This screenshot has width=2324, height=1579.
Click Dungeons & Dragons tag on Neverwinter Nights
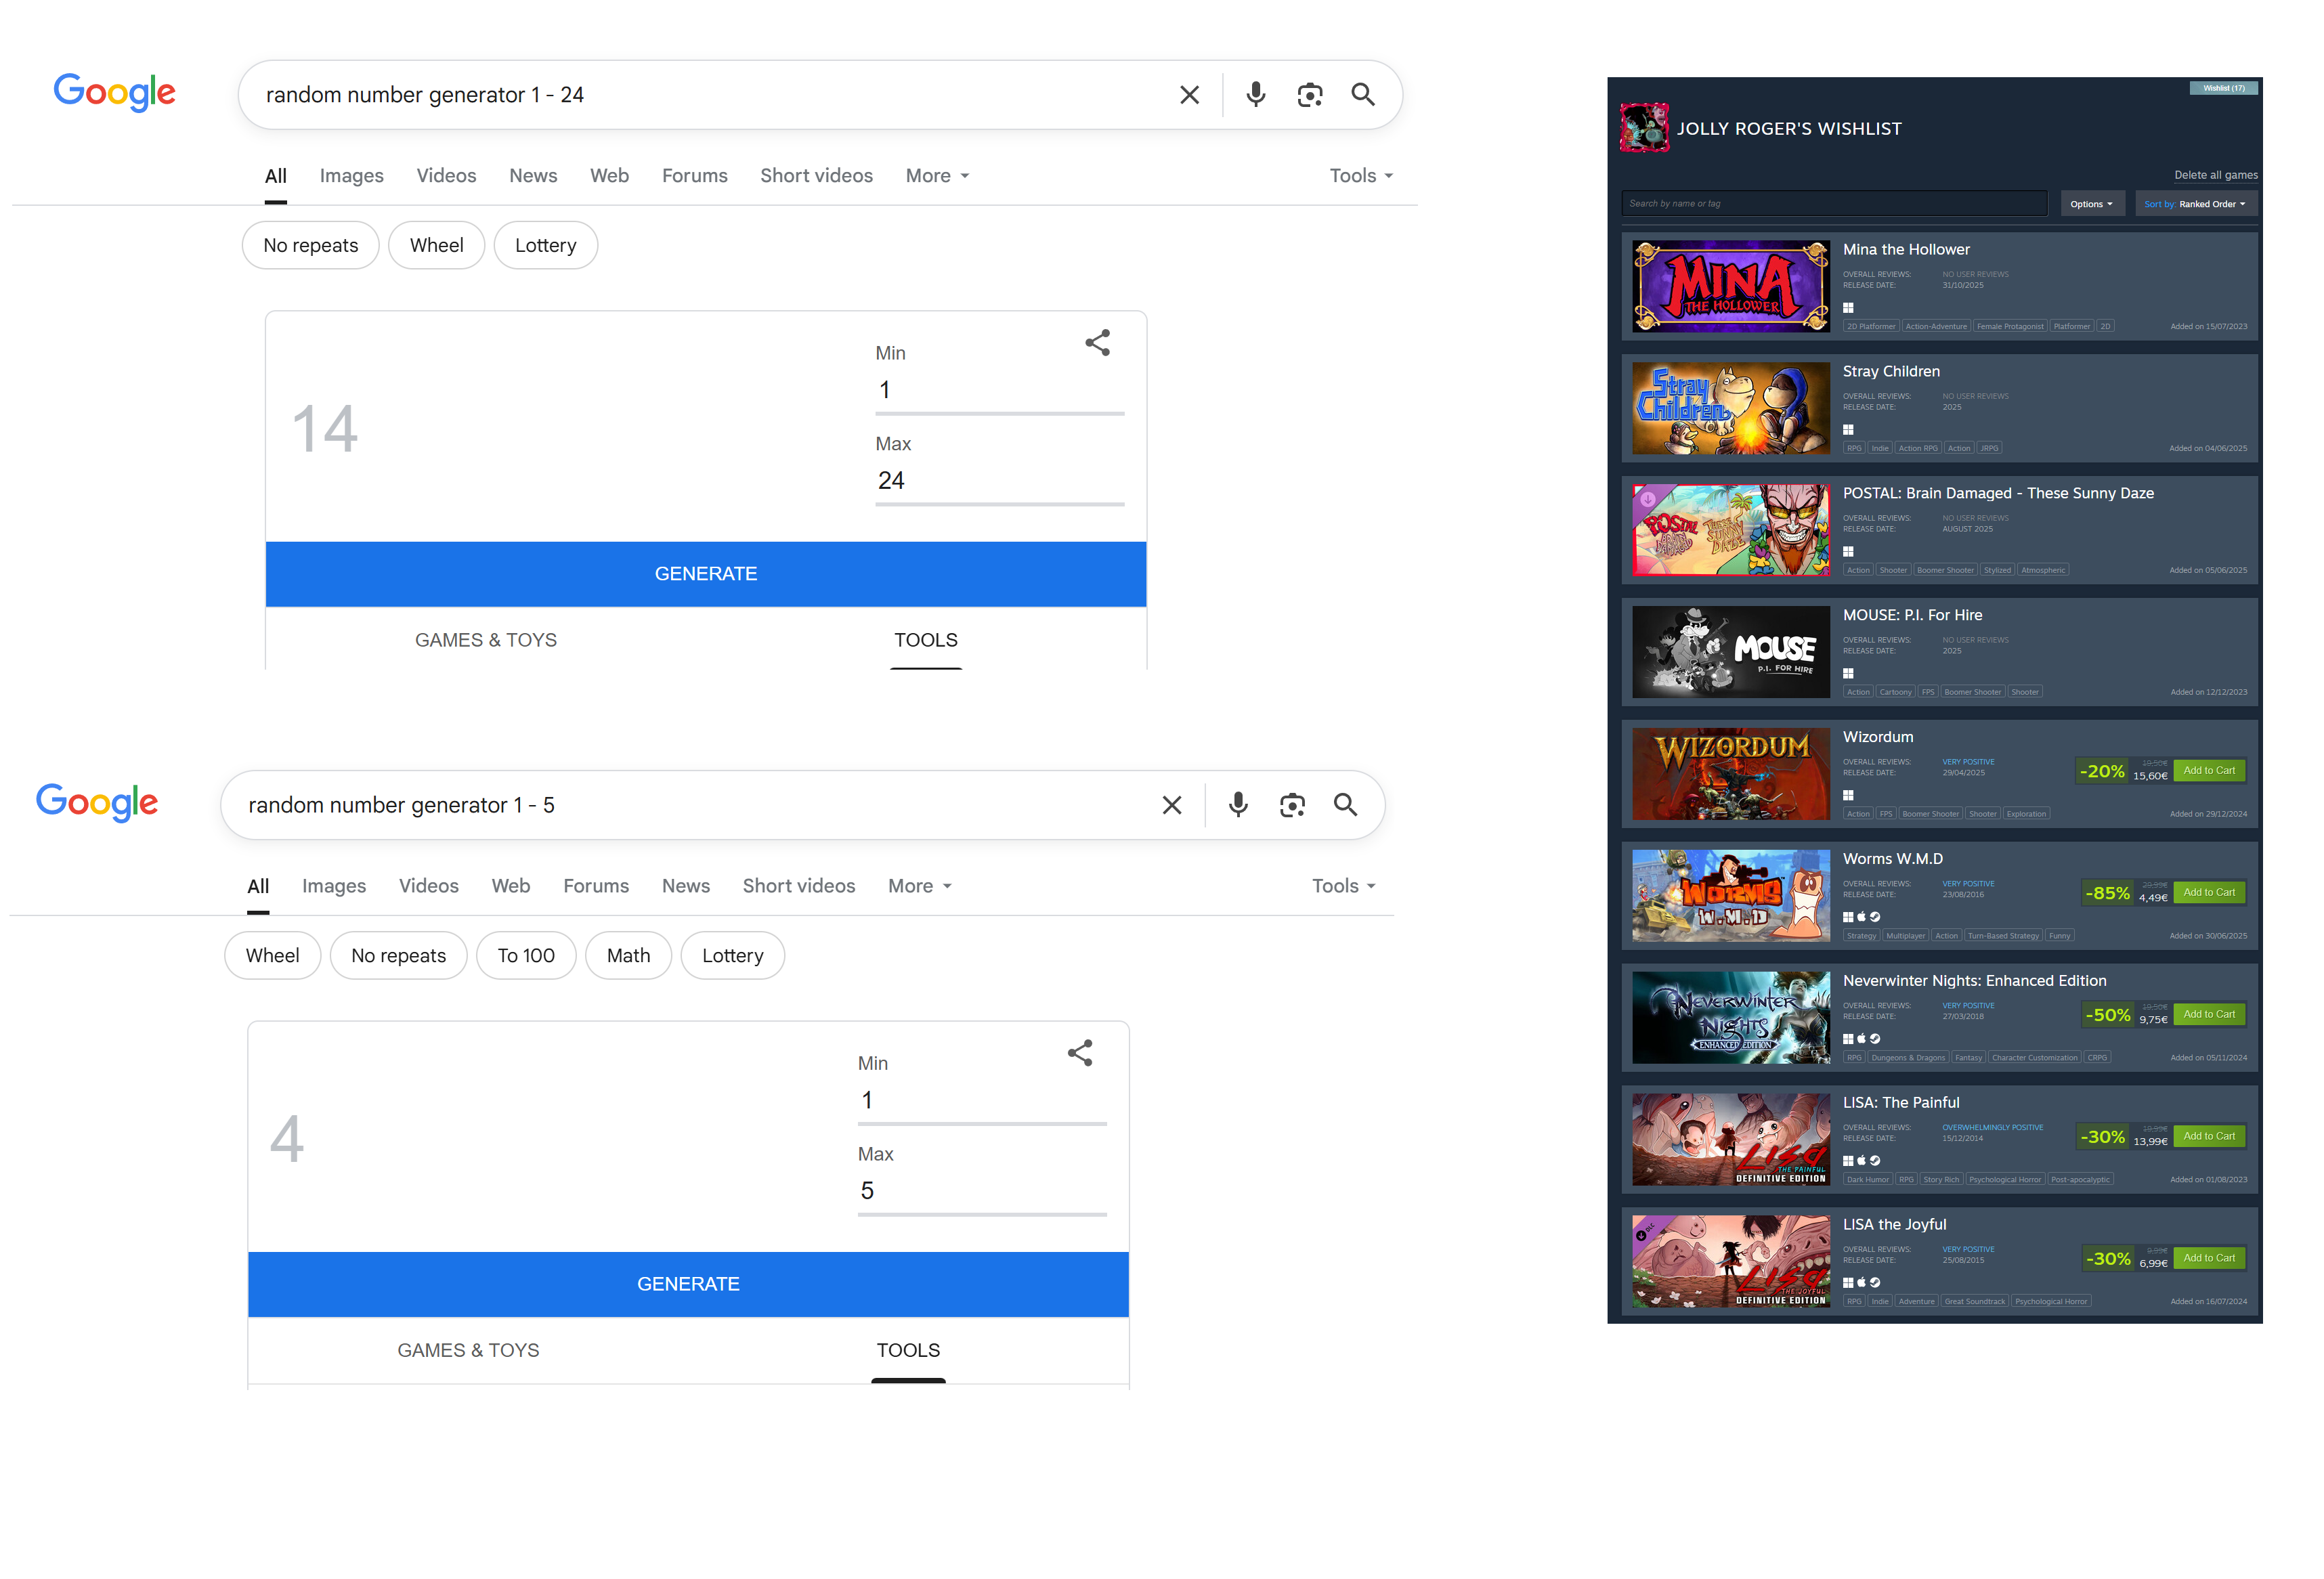pos(1908,1058)
